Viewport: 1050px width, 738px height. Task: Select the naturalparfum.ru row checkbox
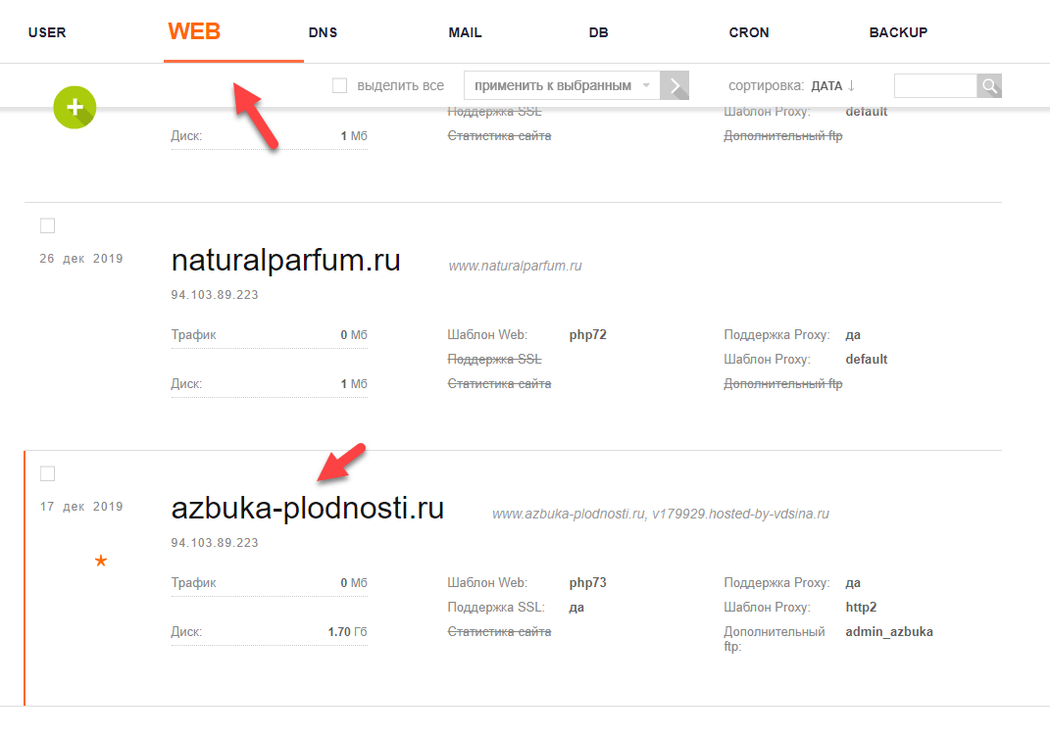pos(47,225)
